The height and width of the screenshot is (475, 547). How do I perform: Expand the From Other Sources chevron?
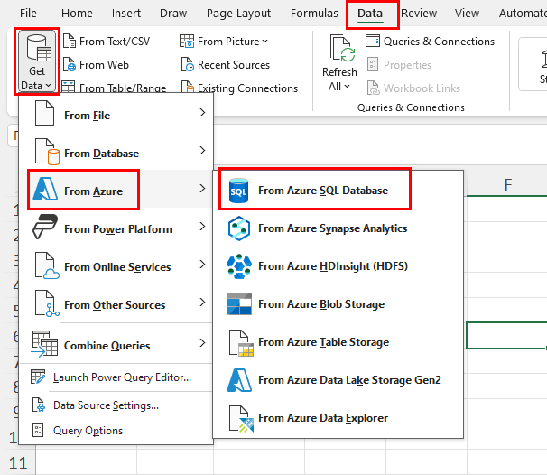202,302
